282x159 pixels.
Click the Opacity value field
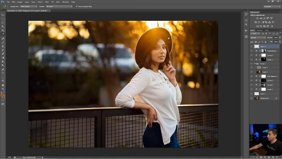click(276, 38)
